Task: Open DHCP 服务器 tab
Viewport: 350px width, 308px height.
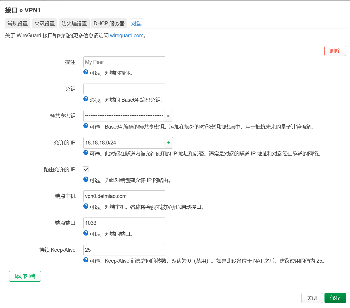Action: (x=109, y=23)
